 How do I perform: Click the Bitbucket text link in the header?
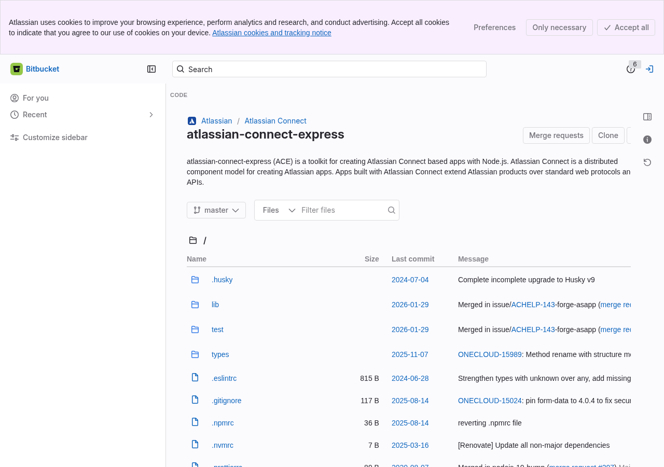pyautogui.click(x=43, y=69)
